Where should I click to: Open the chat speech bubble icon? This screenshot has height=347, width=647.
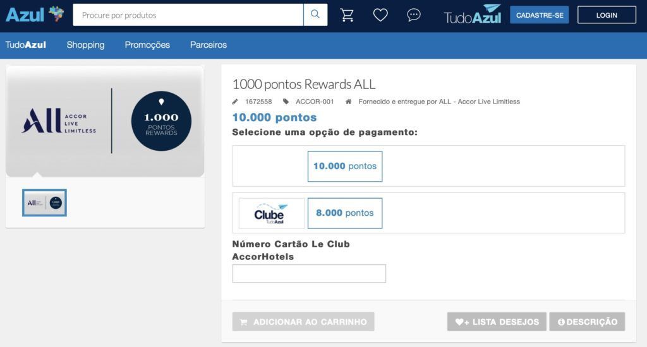[x=413, y=15]
